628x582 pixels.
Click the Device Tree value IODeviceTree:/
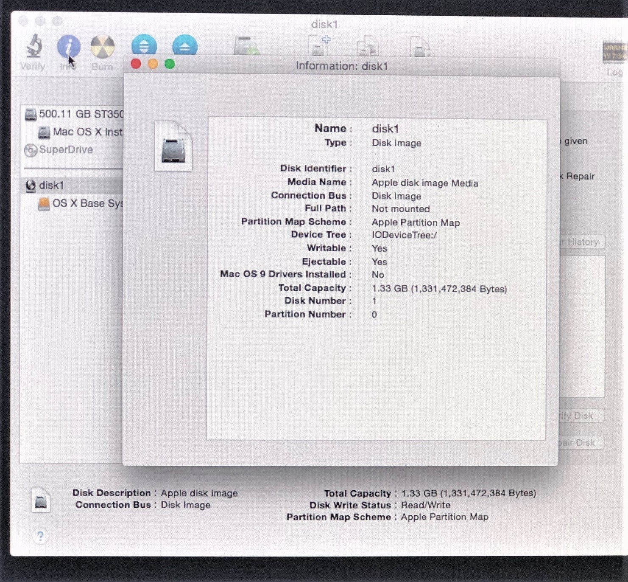point(404,235)
